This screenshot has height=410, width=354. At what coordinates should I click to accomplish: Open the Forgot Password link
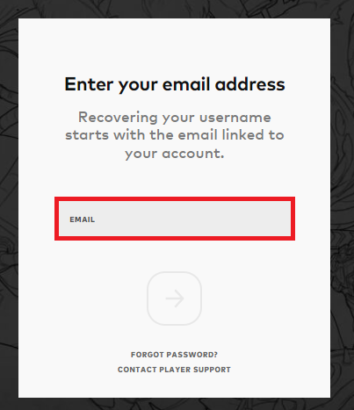coord(174,355)
